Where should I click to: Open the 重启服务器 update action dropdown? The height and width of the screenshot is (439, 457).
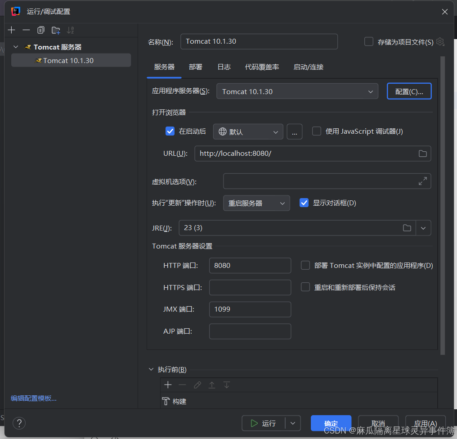coord(256,203)
